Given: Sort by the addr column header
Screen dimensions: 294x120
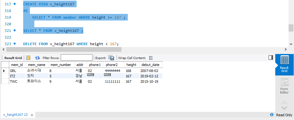Looking at the screenshot, I should 80,65.
